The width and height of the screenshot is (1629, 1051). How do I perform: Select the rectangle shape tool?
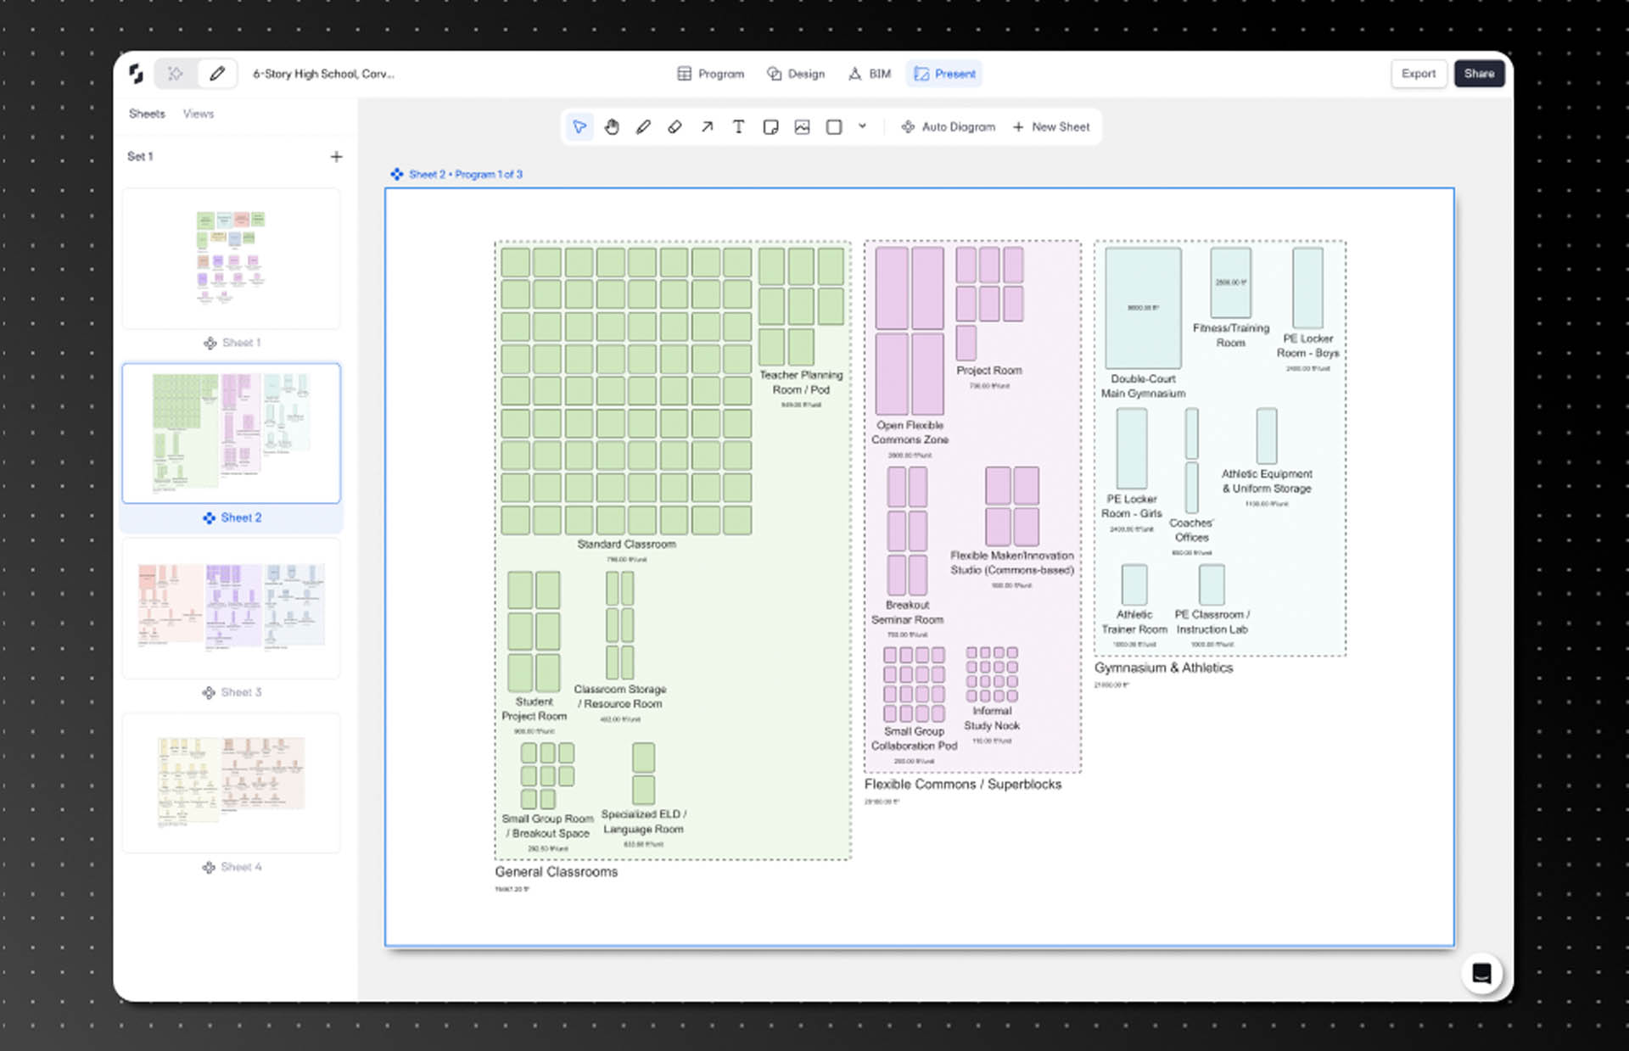(x=834, y=127)
